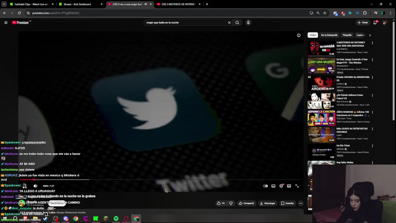Screen dimensions: 396x223
Task: Select the Leyendas filter chip
Action: tap(360, 35)
